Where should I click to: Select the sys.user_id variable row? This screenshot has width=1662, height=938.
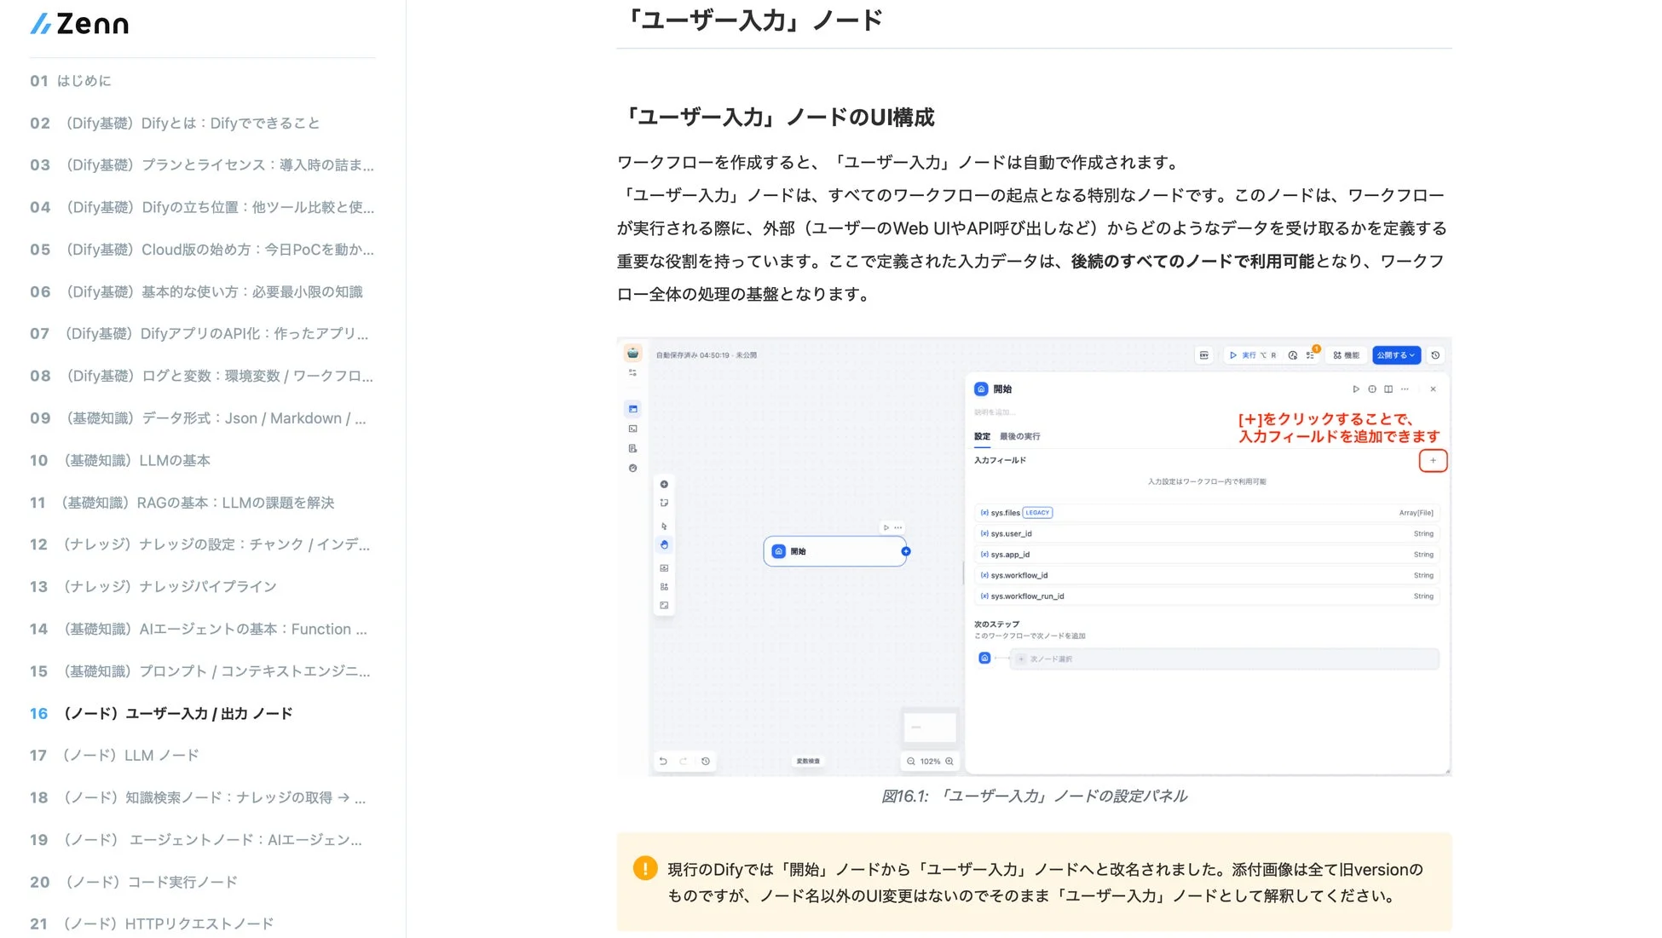coord(1108,533)
